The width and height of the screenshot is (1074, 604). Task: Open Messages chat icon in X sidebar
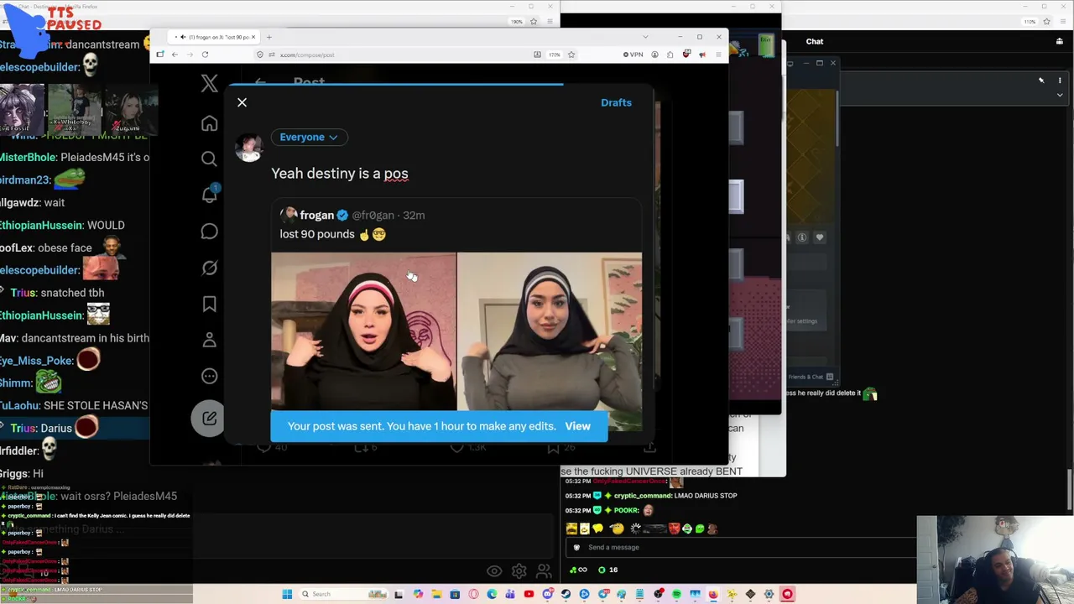pyautogui.click(x=209, y=232)
